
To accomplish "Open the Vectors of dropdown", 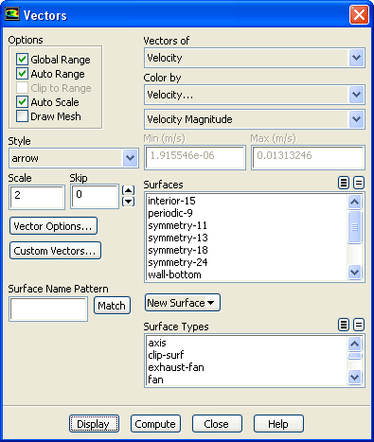I will point(255,58).
